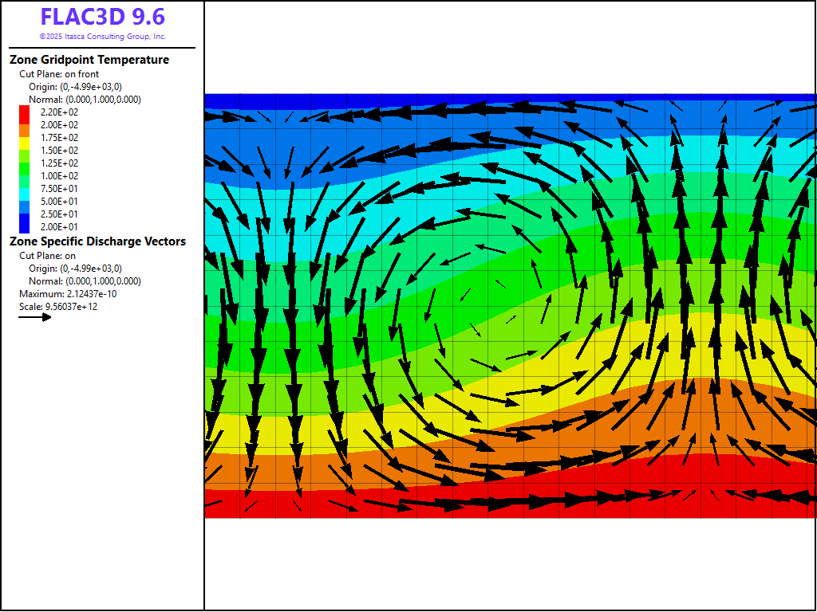Click the 'Cut Plane: on front' label
The width and height of the screenshot is (817, 612).
59,74
